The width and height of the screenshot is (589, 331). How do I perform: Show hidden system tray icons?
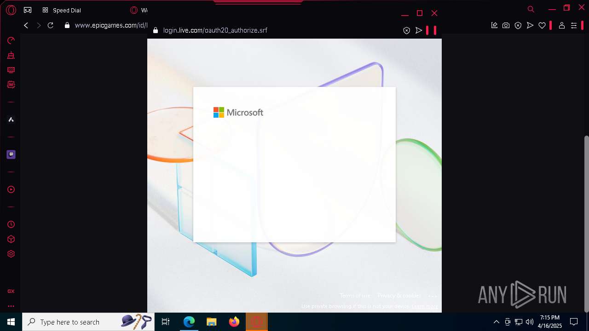pos(496,322)
